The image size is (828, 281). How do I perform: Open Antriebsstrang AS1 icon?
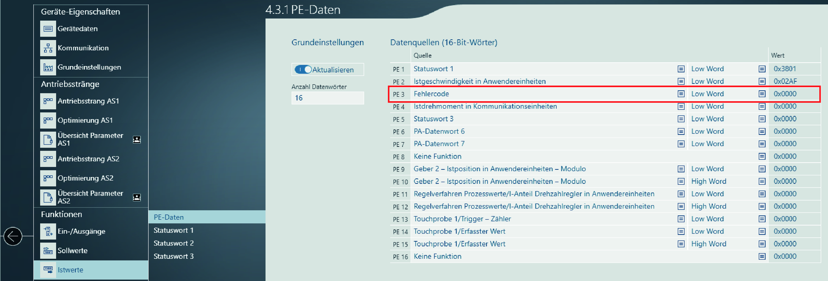coord(48,101)
